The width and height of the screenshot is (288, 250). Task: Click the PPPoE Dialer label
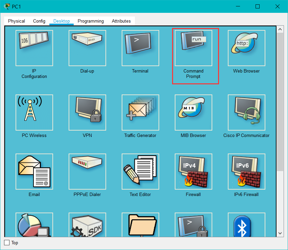coord(87,194)
